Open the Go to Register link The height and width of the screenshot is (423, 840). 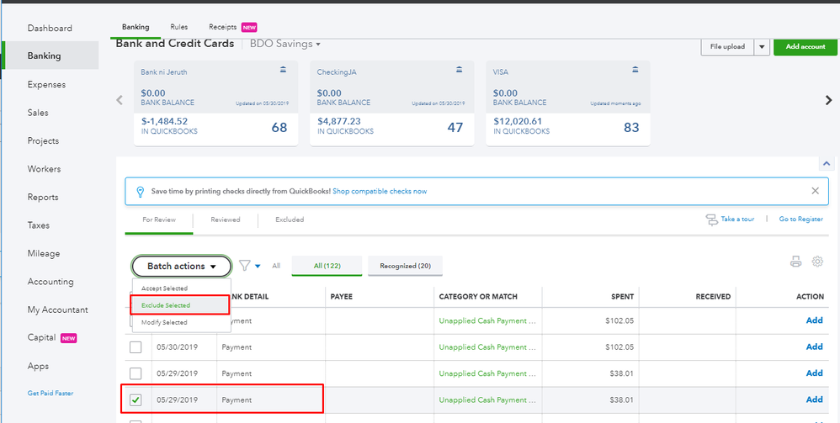click(x=800, y=219)
